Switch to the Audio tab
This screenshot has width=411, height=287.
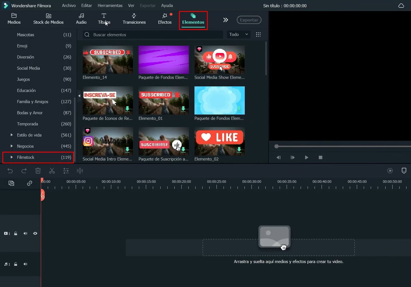pyautogui.click(x=81, y=19)
